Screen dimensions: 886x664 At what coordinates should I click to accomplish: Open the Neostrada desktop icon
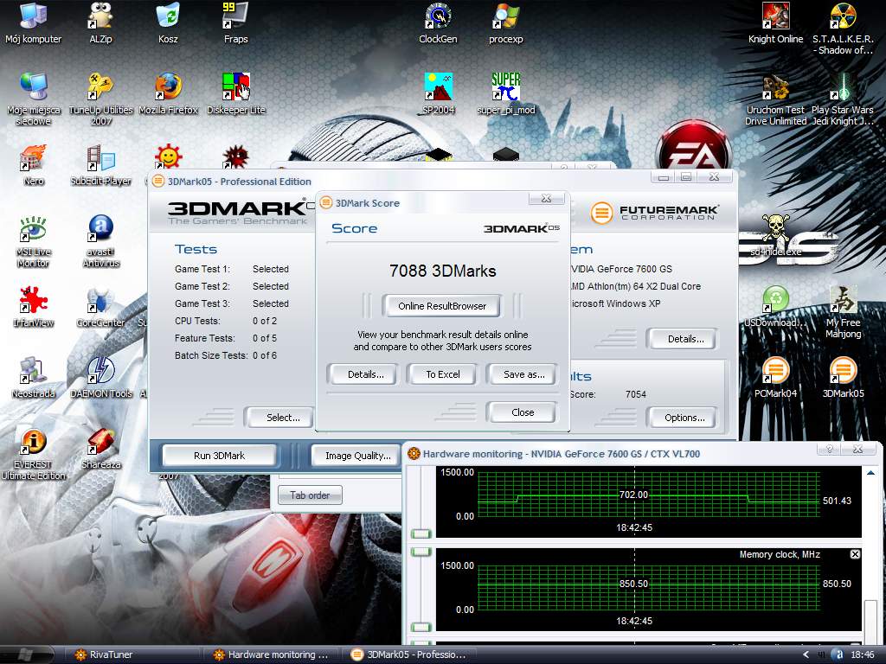[34, 379]
